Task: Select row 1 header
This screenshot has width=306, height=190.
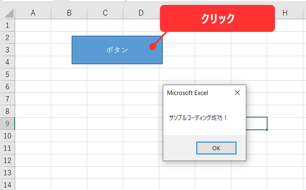Action: click(x=7, y=25)
